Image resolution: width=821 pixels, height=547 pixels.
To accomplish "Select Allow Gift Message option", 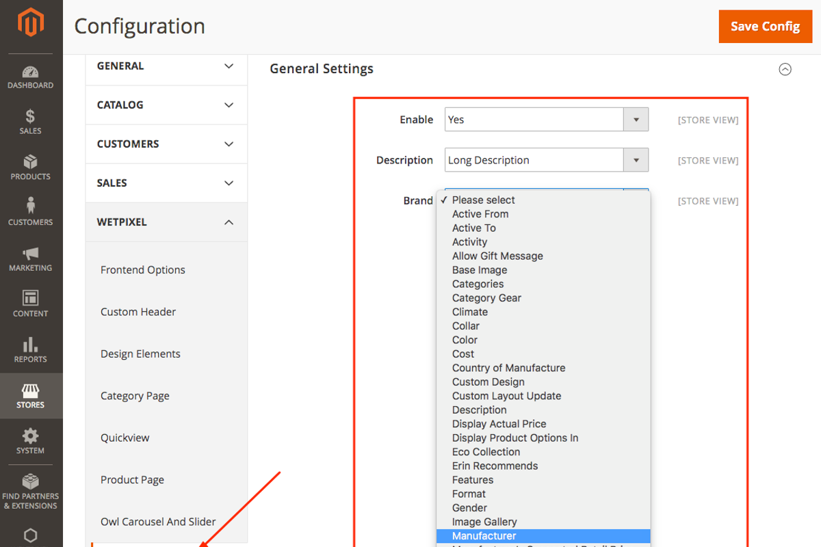I will [543, 256].
